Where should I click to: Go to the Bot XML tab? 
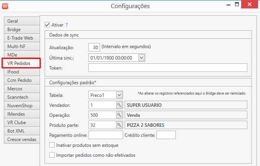point(22,131)
